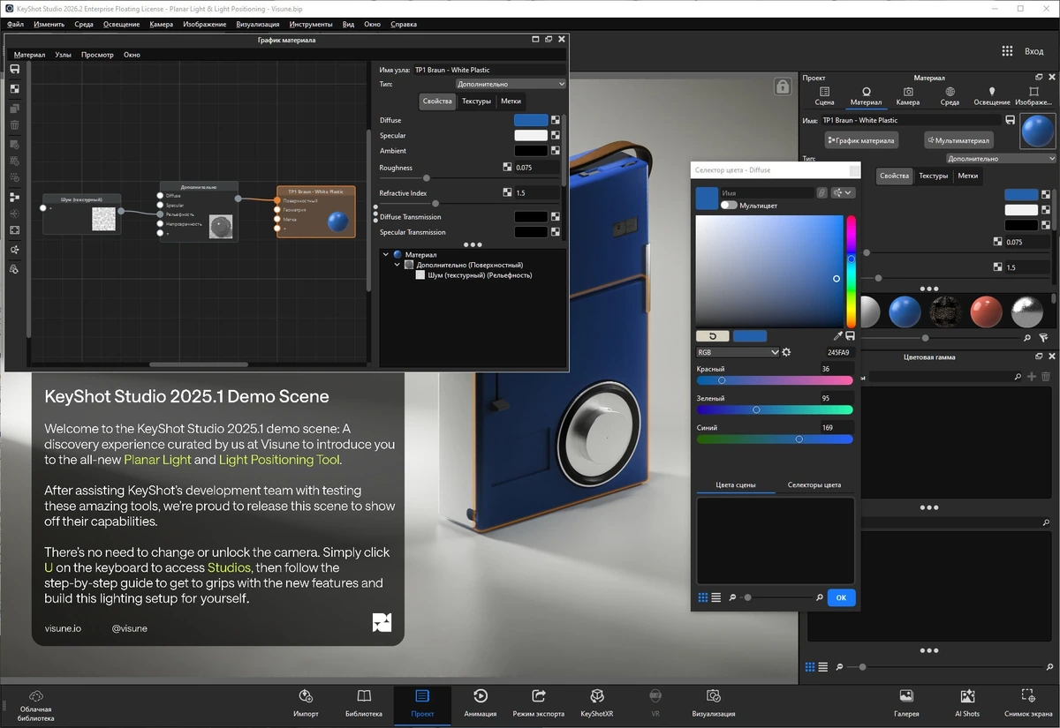Click texture checker beside 0.075 in Project panel
Screen dimensions: 1060x728
[x=998, y=242]
